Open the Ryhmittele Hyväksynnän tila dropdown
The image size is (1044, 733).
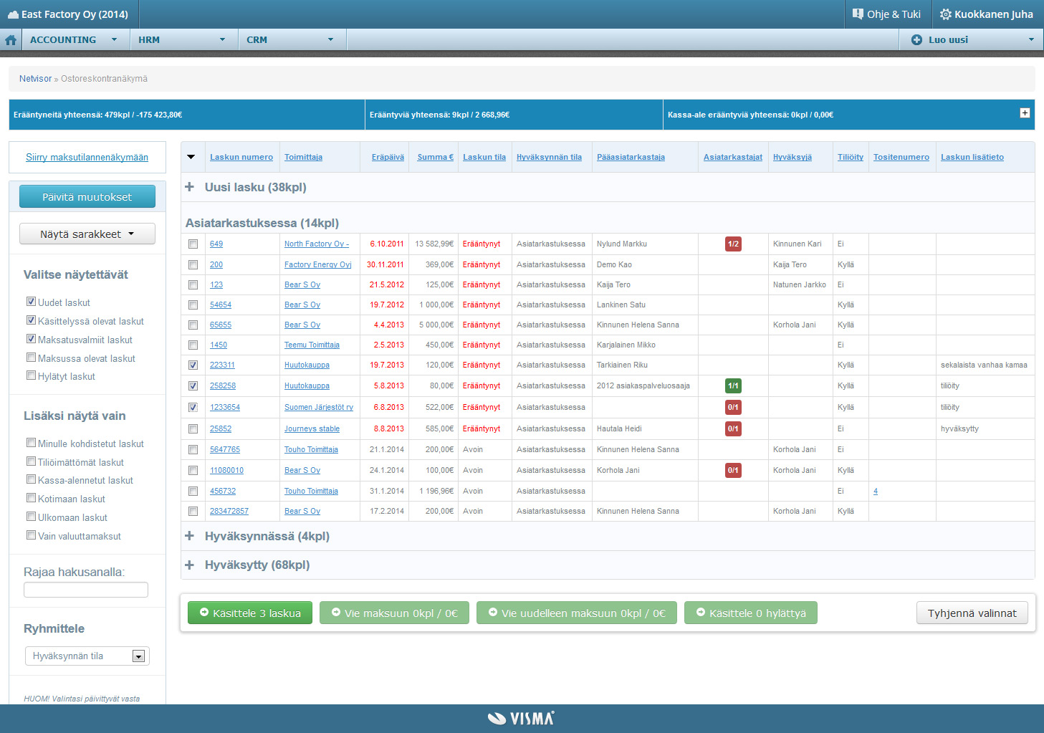87,656
